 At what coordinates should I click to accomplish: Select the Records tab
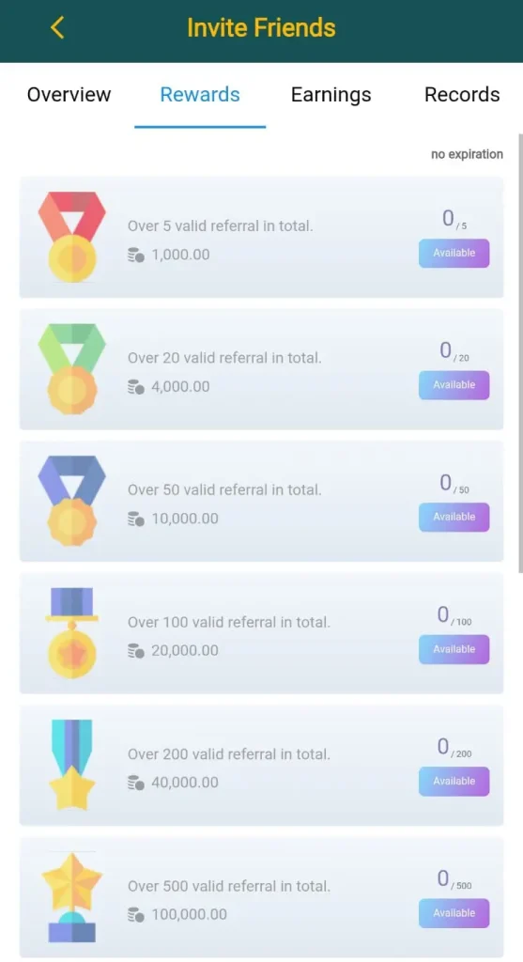pos(462,95)
